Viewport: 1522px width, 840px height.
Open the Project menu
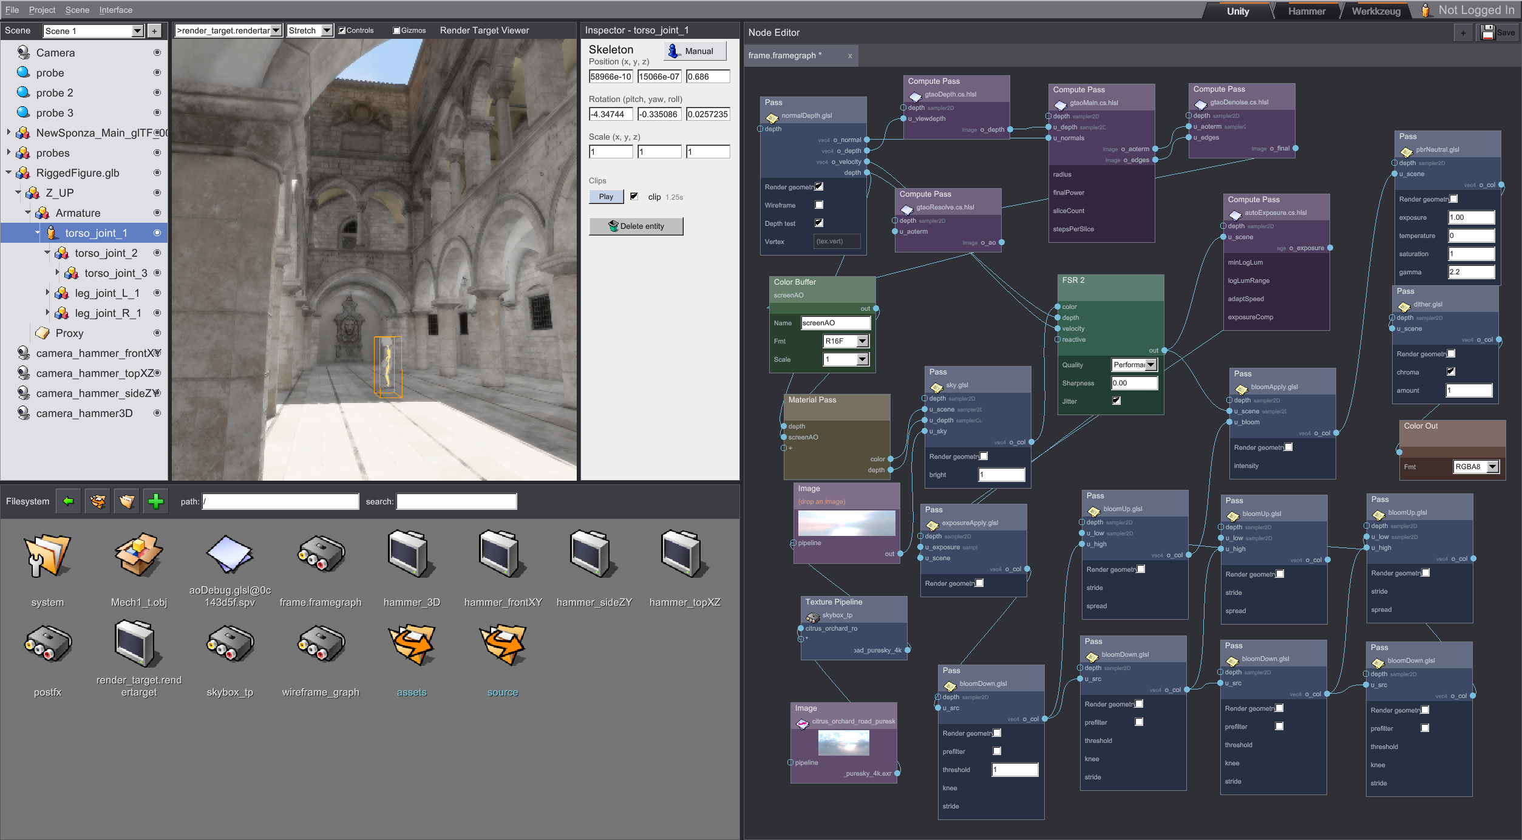(42, 10)
